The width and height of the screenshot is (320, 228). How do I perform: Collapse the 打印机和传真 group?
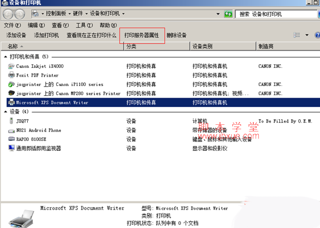point(6,57)
